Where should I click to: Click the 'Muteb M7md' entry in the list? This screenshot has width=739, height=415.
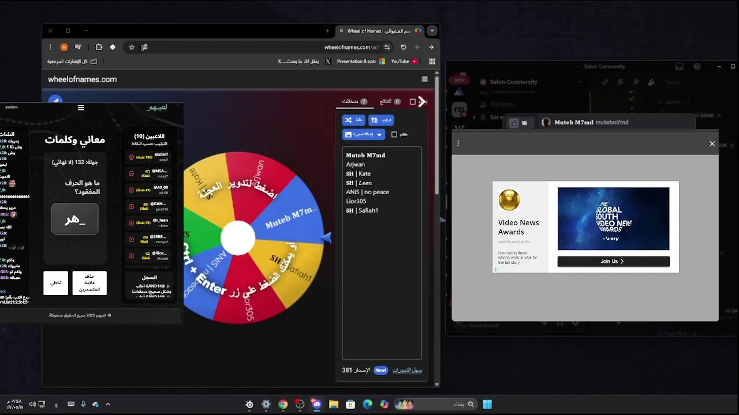click(x=365, y=155)
